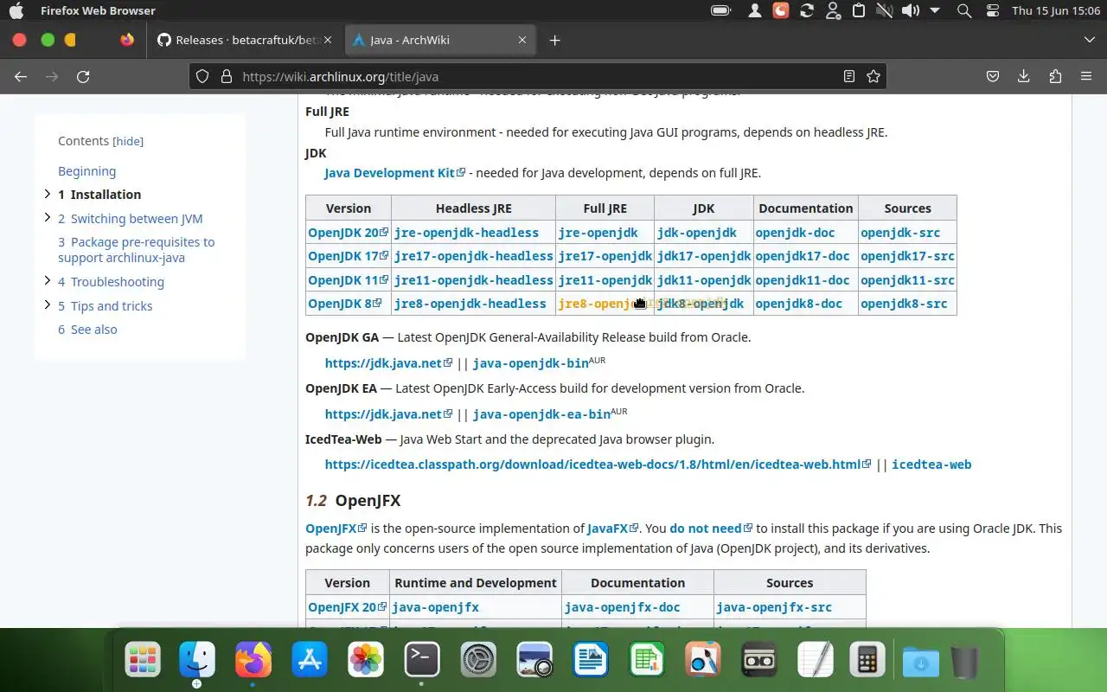Open the Save to Pocket icon
Image resolution: width=1107 pixels, height=692 pixels.
tap(993, 76)
